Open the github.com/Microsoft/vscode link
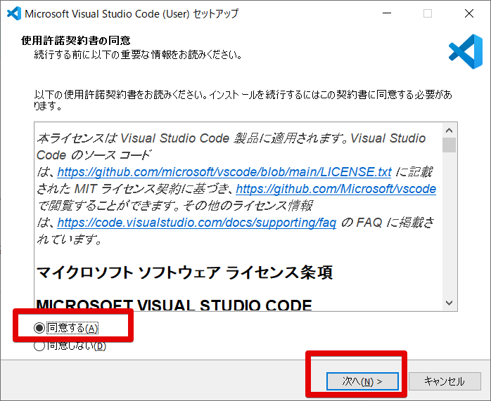The width and height of the screenshot is (491, 401). 336,189
